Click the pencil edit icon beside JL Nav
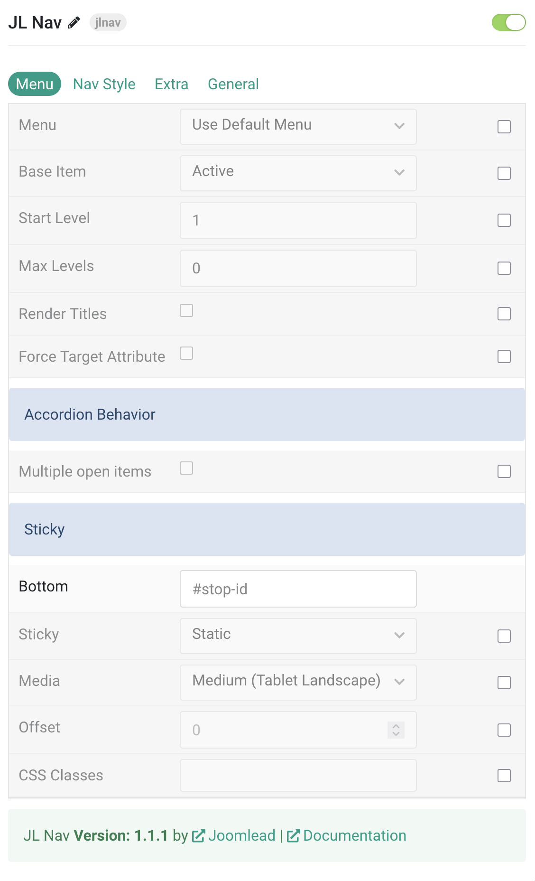 pos(74,23)
